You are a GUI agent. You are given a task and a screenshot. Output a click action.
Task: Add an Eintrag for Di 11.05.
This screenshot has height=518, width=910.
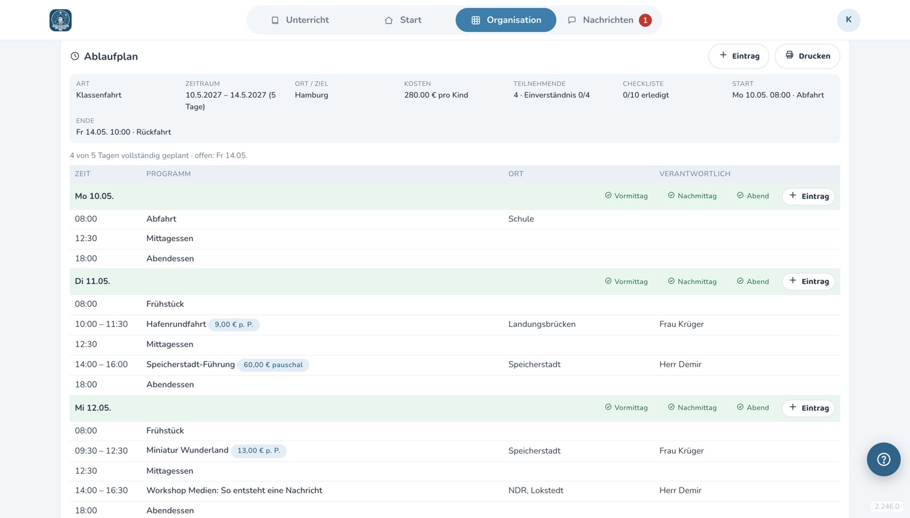[x=809, y=281]
